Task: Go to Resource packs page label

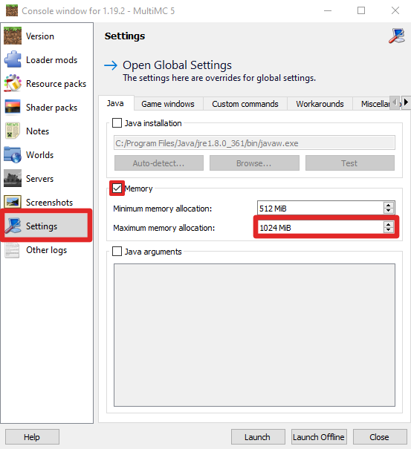Action: click(x=56, y=84)
